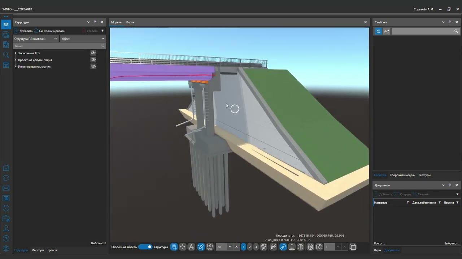This screenshot has height=259, width=462.
Task: Pin the Свойства panel
Action: (450, 22)
